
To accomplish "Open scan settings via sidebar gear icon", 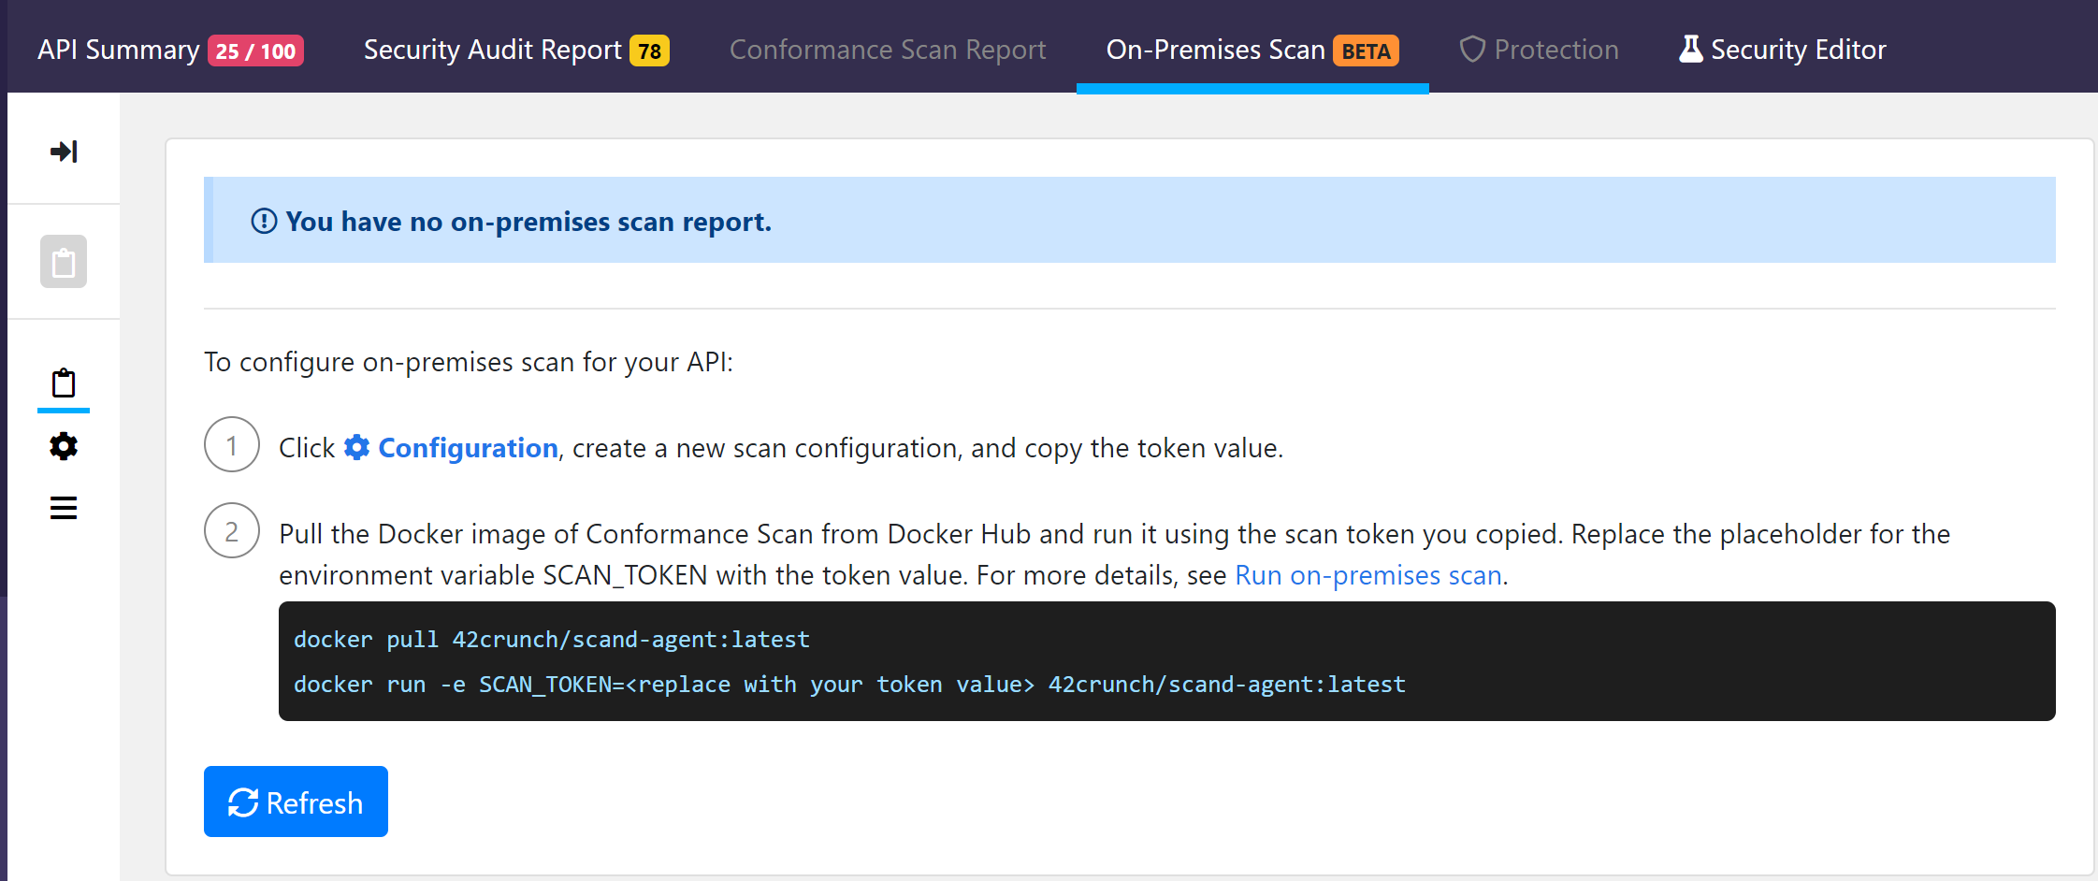I will 64,446.
